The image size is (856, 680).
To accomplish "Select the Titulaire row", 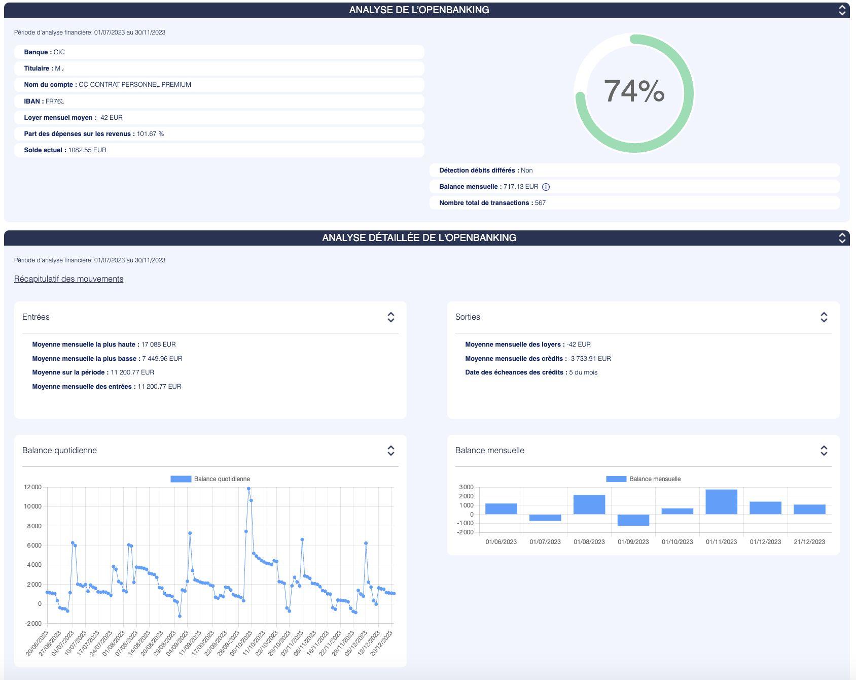I will [x=219, y=69].
